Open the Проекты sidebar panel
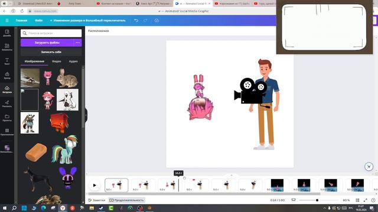The height and width of the screenshot is (212, 378). pos(7,118)
